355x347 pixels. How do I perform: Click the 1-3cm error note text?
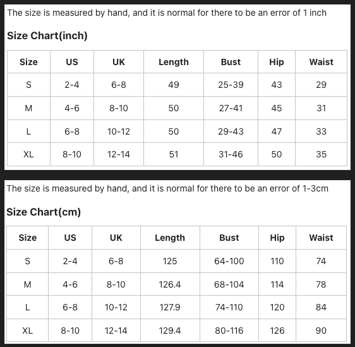point(167,188)
